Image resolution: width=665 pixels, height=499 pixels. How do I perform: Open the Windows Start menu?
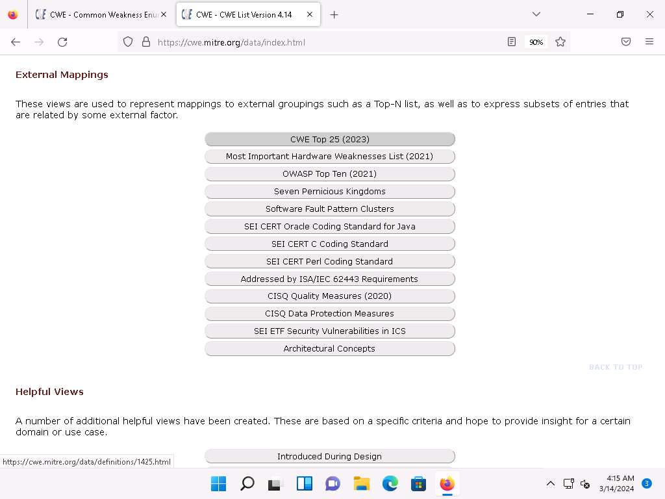[x=219, y=483]
